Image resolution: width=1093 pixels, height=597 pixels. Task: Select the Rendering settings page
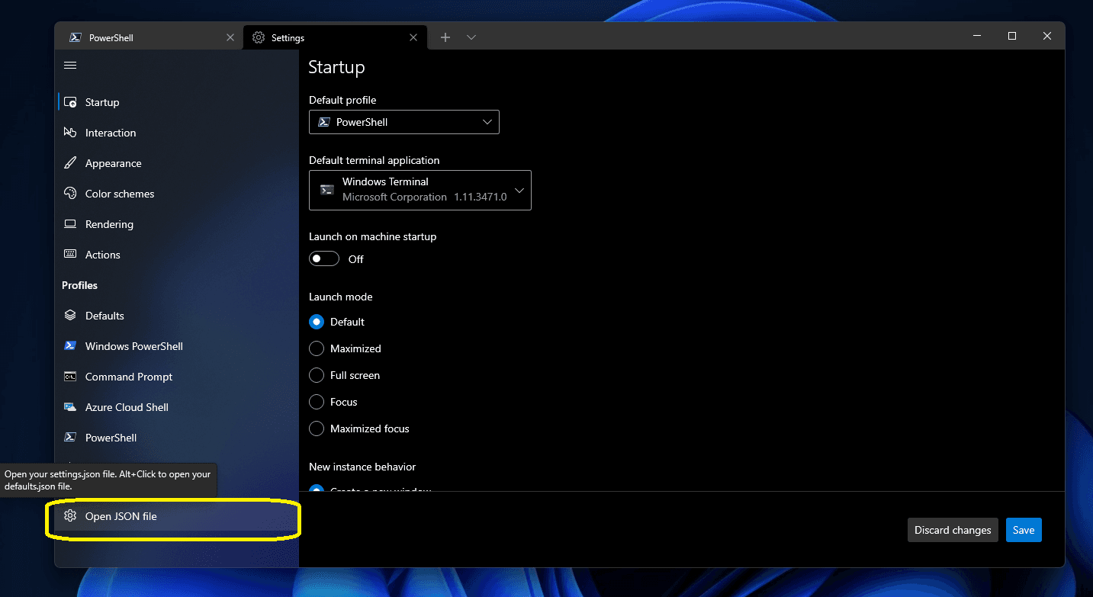pyautogui.click(x=178, y=224)
